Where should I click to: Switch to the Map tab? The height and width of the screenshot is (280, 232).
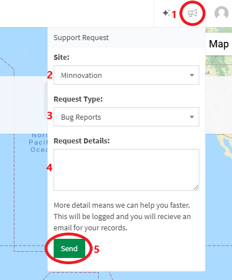click(219, 44)
